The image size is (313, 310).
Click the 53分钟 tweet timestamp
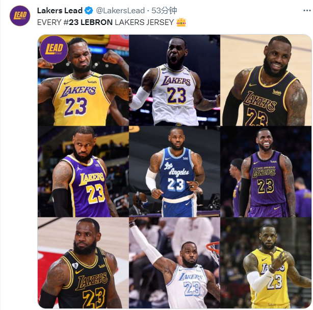pyautogui.click(x=164, y=11)
